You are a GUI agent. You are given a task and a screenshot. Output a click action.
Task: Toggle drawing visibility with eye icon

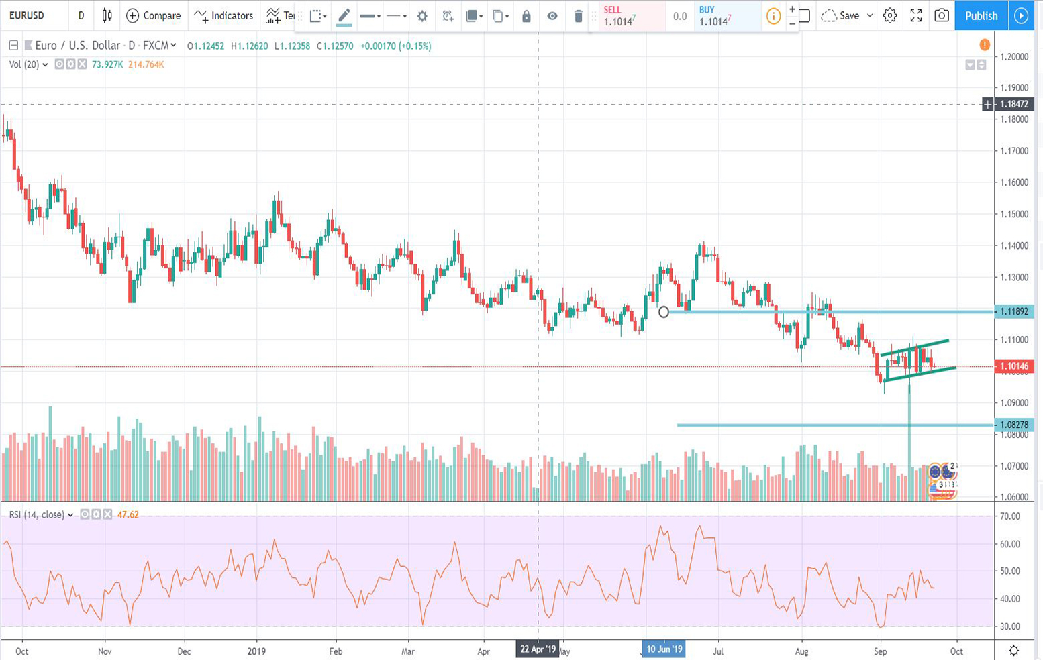pyautogui.click(x=552, y=16)
